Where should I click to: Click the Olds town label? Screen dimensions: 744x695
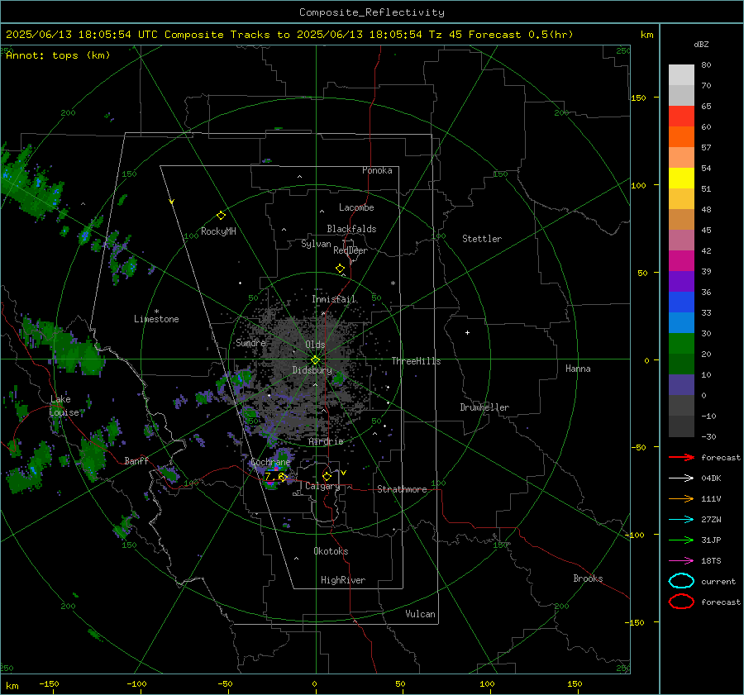[315, 345]
